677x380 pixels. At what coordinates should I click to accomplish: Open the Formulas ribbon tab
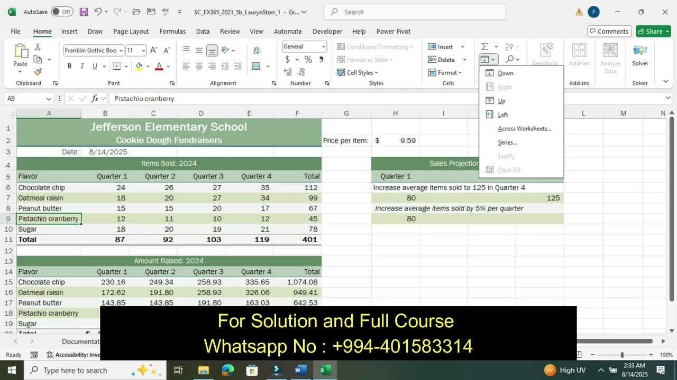click(172, 32)
